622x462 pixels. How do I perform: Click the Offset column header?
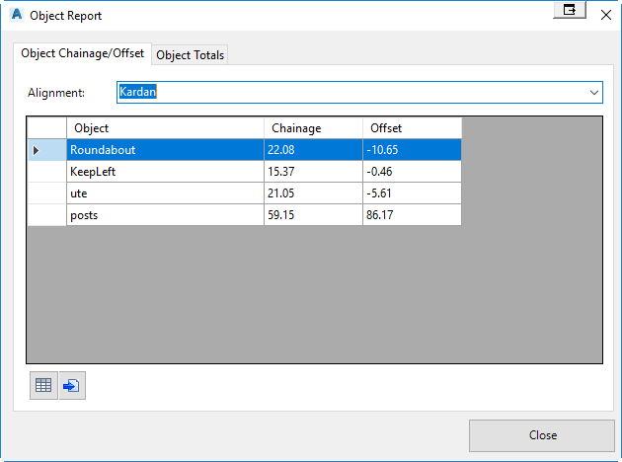click(412, 128)
